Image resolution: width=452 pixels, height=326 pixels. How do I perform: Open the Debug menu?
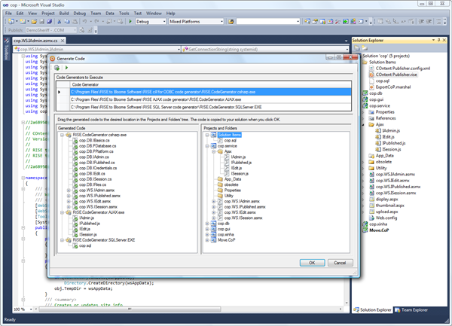pos(80,14)
